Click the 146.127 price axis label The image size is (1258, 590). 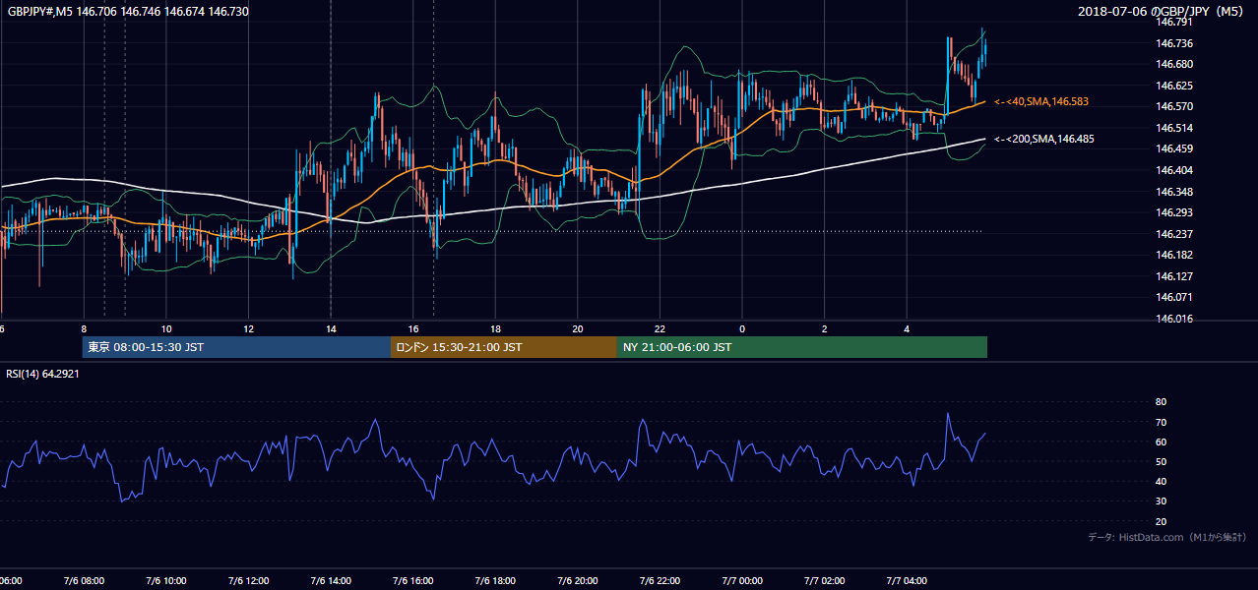[x=1174, y=276]
